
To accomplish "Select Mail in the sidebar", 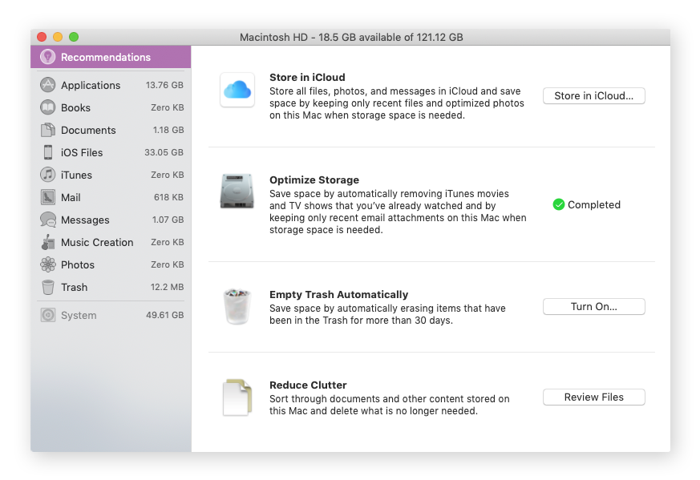I will 71,197.
